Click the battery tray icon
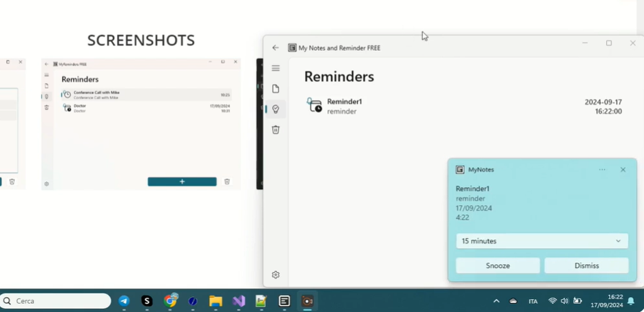Screen dimensions: 644x312 (577, 301)
